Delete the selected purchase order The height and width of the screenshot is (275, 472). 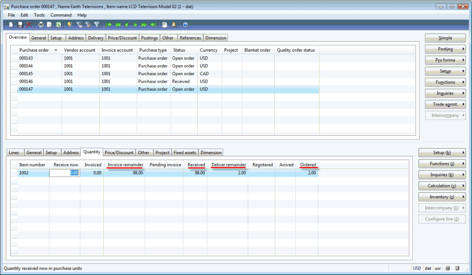tap(29, 24)
